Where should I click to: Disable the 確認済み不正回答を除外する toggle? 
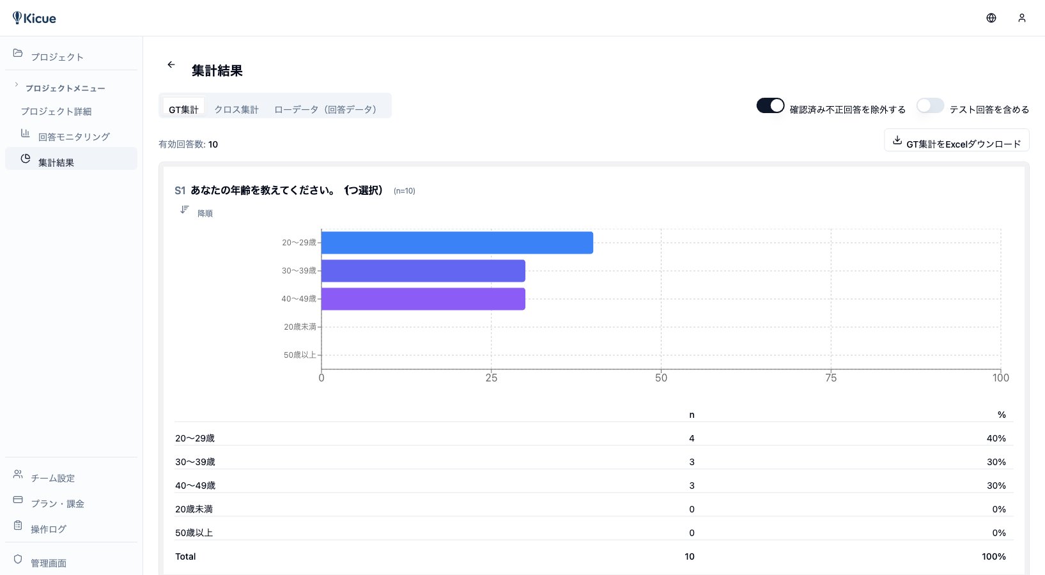pos(770,106)
